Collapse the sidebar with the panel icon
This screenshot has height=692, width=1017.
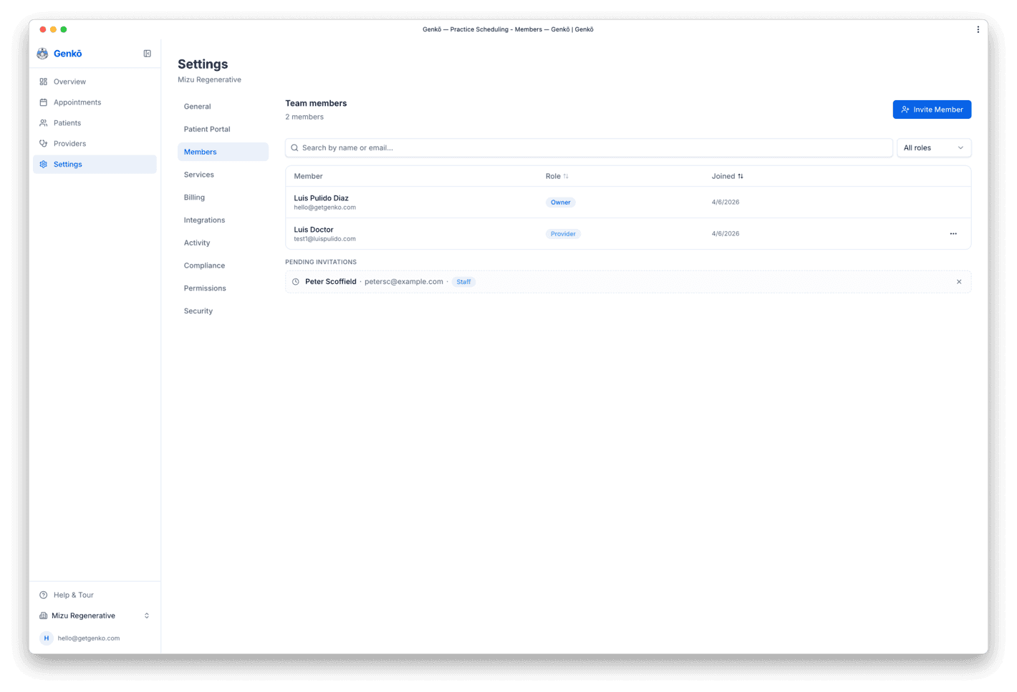click(147, 53)
